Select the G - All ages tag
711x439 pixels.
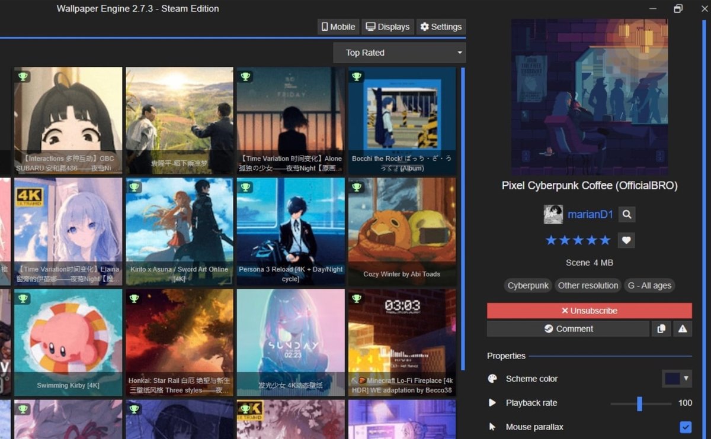pyautogui.click(x=649, y=285)
